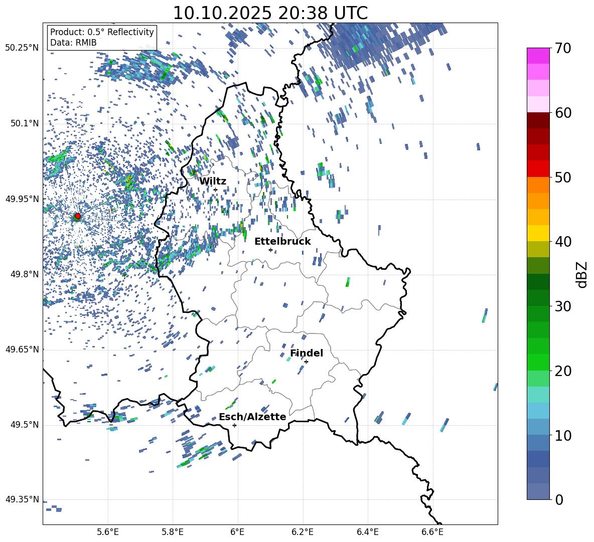
Task: Click the yellow segment above 40 dBZ
Action: click(x=538, y=233)
